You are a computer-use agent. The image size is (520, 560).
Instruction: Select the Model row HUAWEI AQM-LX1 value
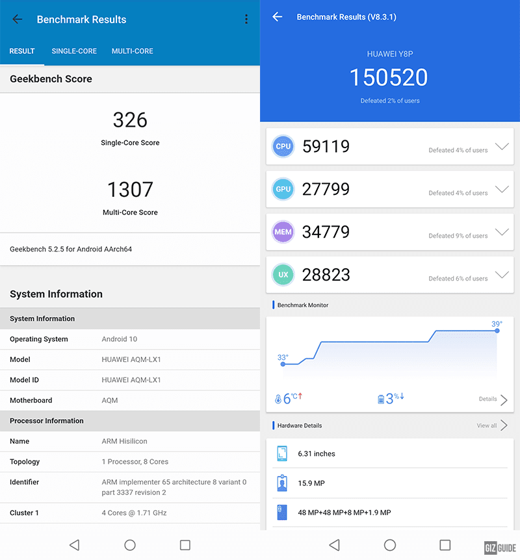[131, 359]
